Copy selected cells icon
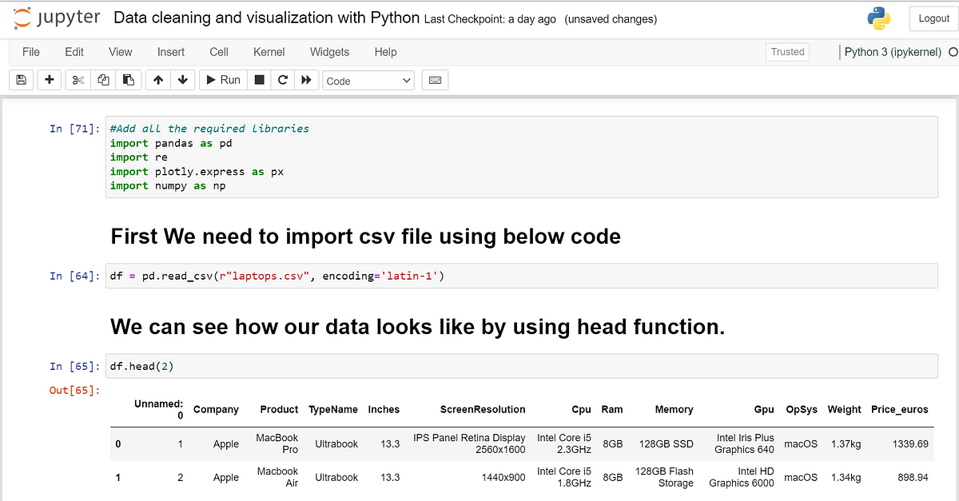Image resolution: width=959 pixels, height=501 pixels. point(102,80)
